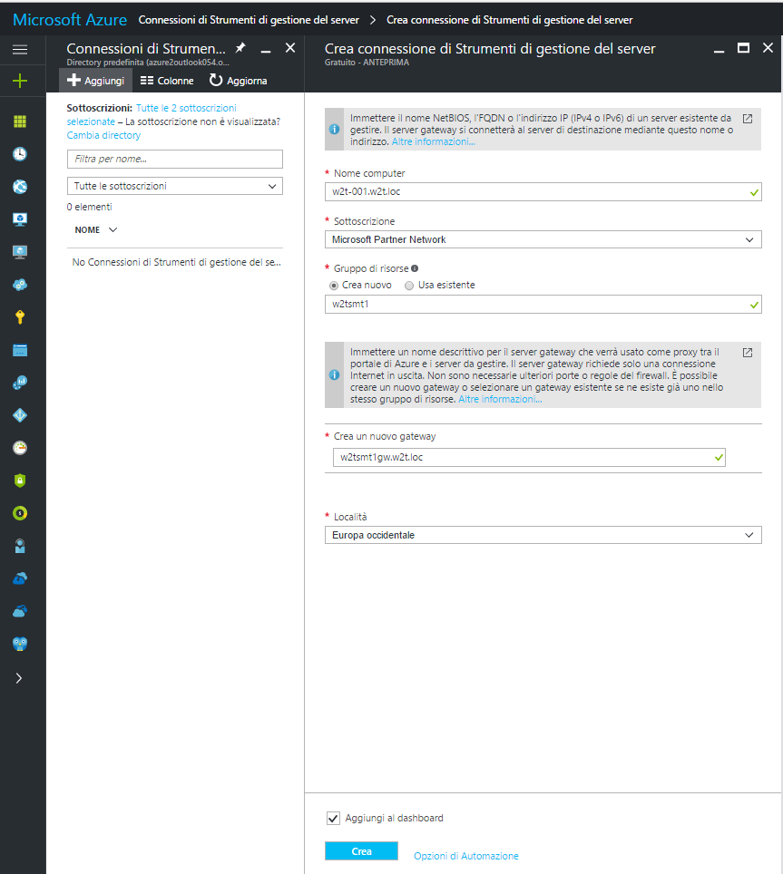Open the cloud with bar chart sidebar icon
This screenshot has height=874, width=783.
(x=20, y=383)
